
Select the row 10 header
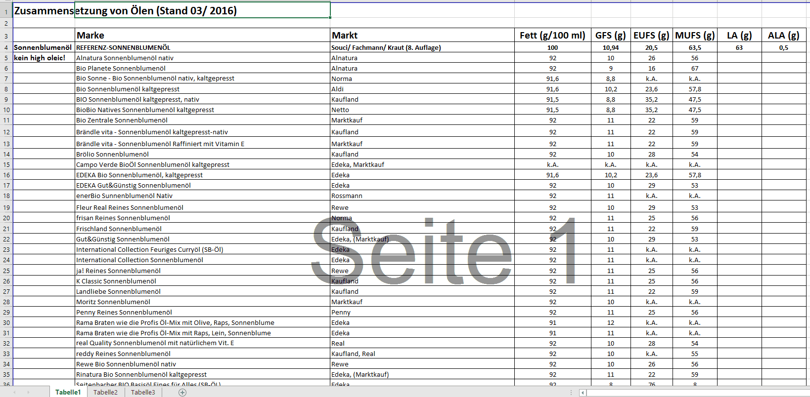[x=6, y=110]
